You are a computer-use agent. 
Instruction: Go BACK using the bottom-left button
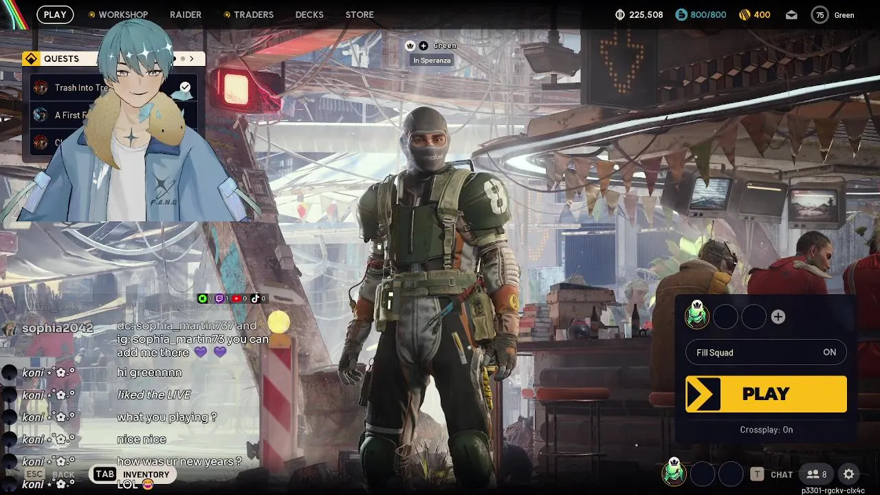tap(63, 474)
